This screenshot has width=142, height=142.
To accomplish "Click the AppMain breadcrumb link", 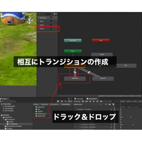I will [x=44, y=104].
